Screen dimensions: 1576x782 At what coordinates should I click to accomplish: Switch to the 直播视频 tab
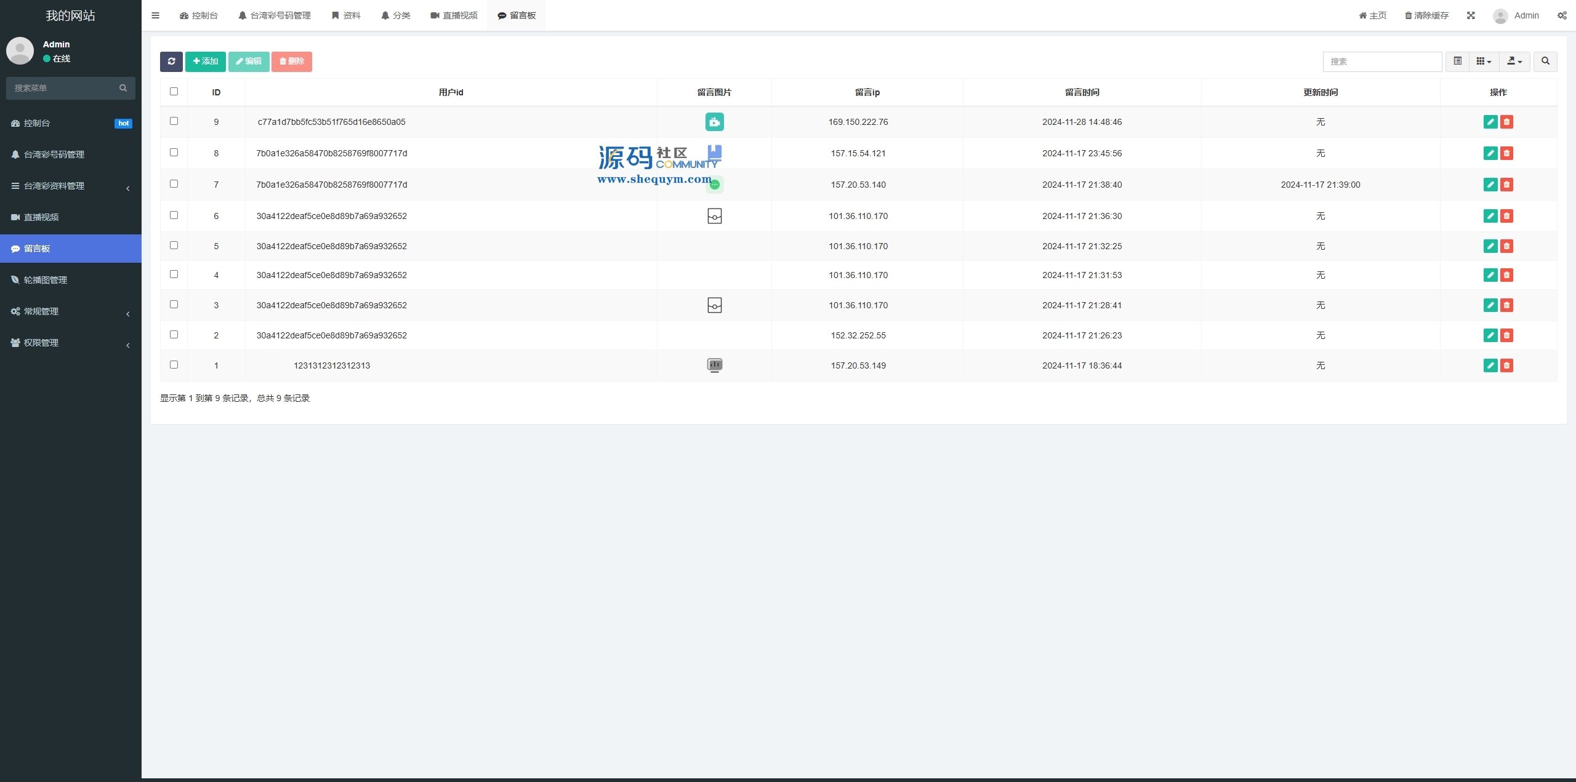click(454, 15)
